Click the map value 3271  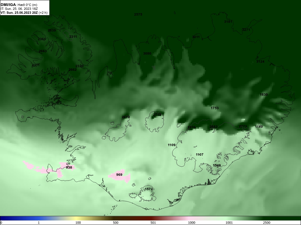(246, 30)
